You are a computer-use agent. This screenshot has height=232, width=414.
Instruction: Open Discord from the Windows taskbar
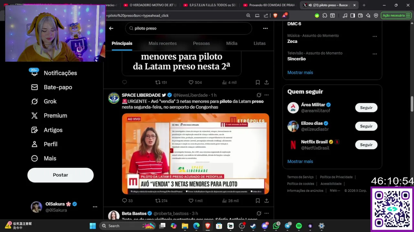click(265, 226)
